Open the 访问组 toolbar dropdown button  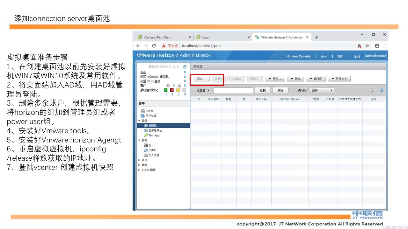pyautogui.click(x=316, y=79)
